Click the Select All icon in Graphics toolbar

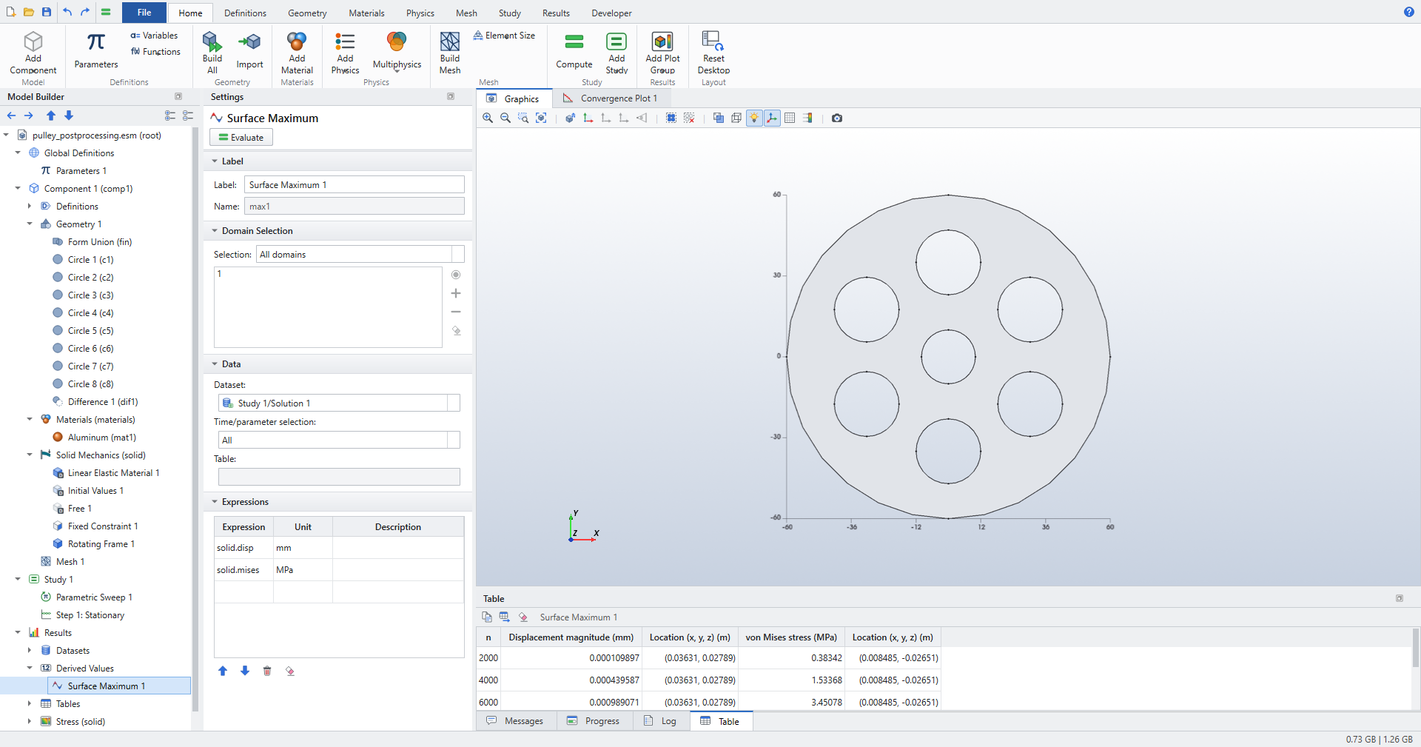[x=671, y=118]
